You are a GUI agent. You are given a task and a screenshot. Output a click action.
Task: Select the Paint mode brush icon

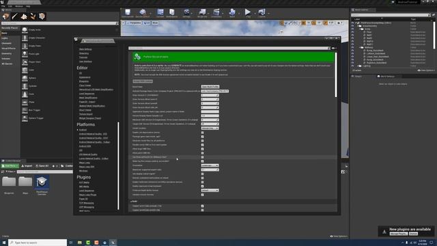[x=15, y=16]
